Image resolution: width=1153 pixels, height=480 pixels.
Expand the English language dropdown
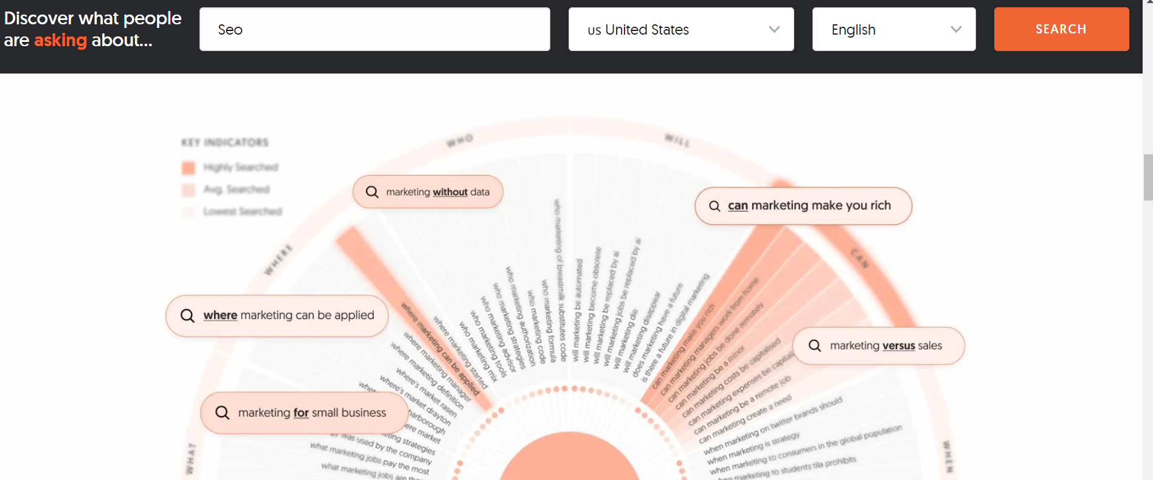893,29
